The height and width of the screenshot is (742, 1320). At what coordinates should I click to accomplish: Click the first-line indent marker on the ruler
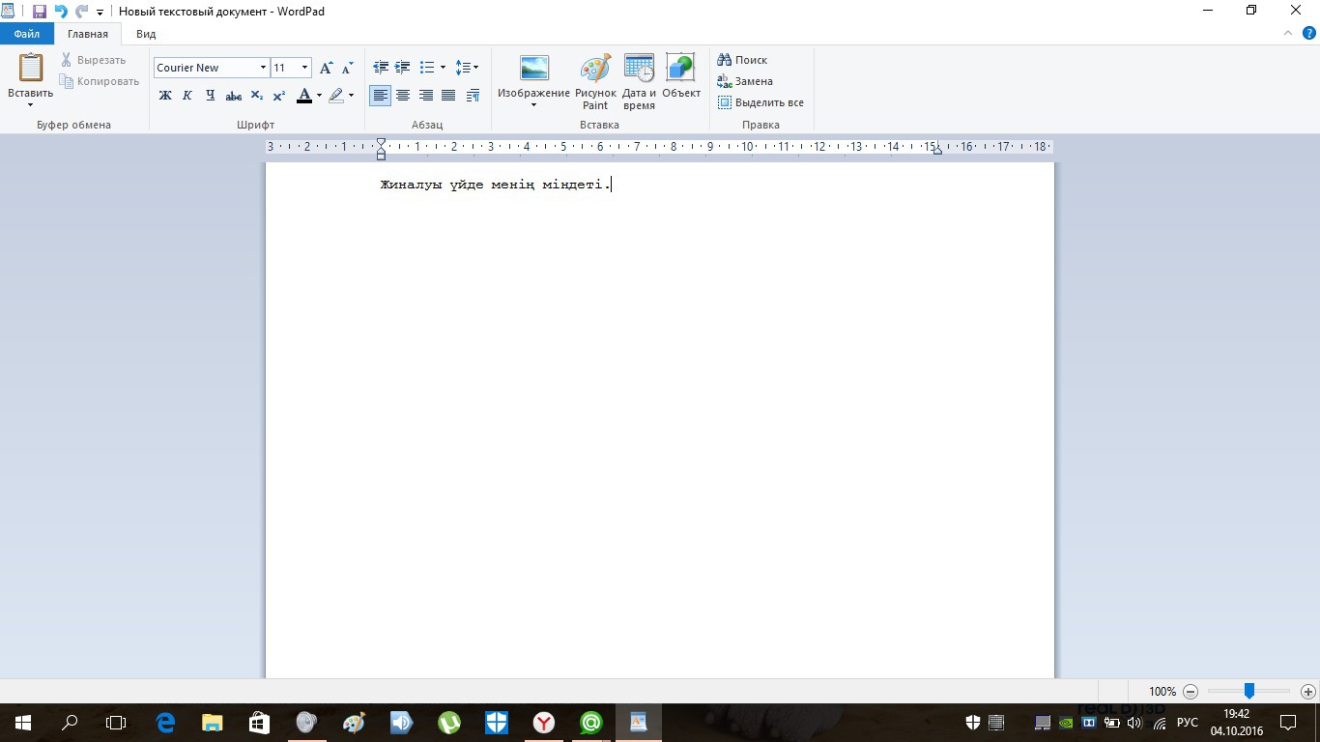click(x=381, y=143)
